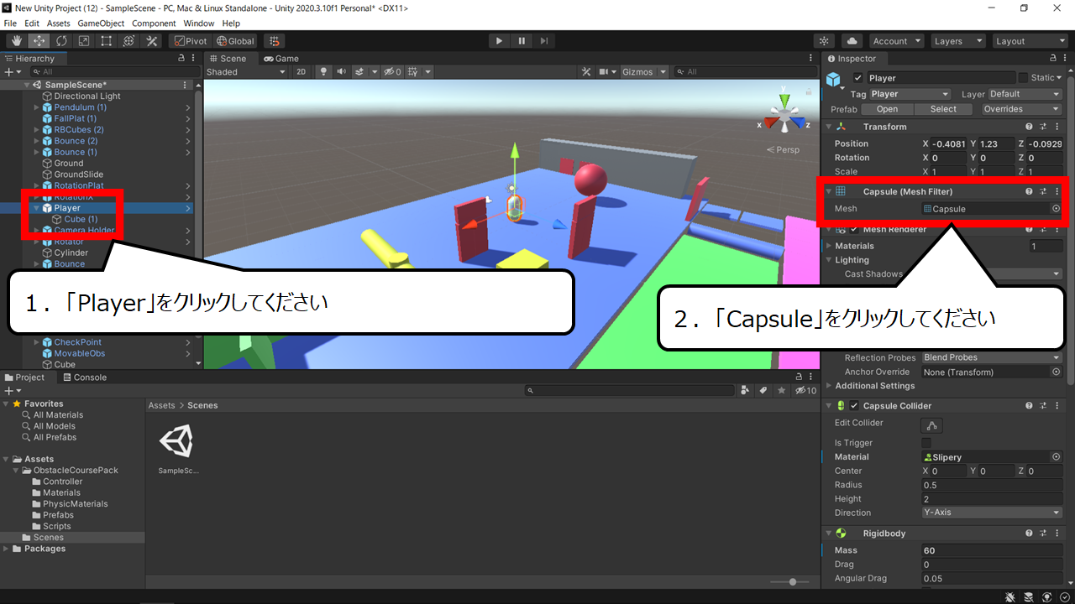Switch to the Game tab

click(x=281, y=59)
